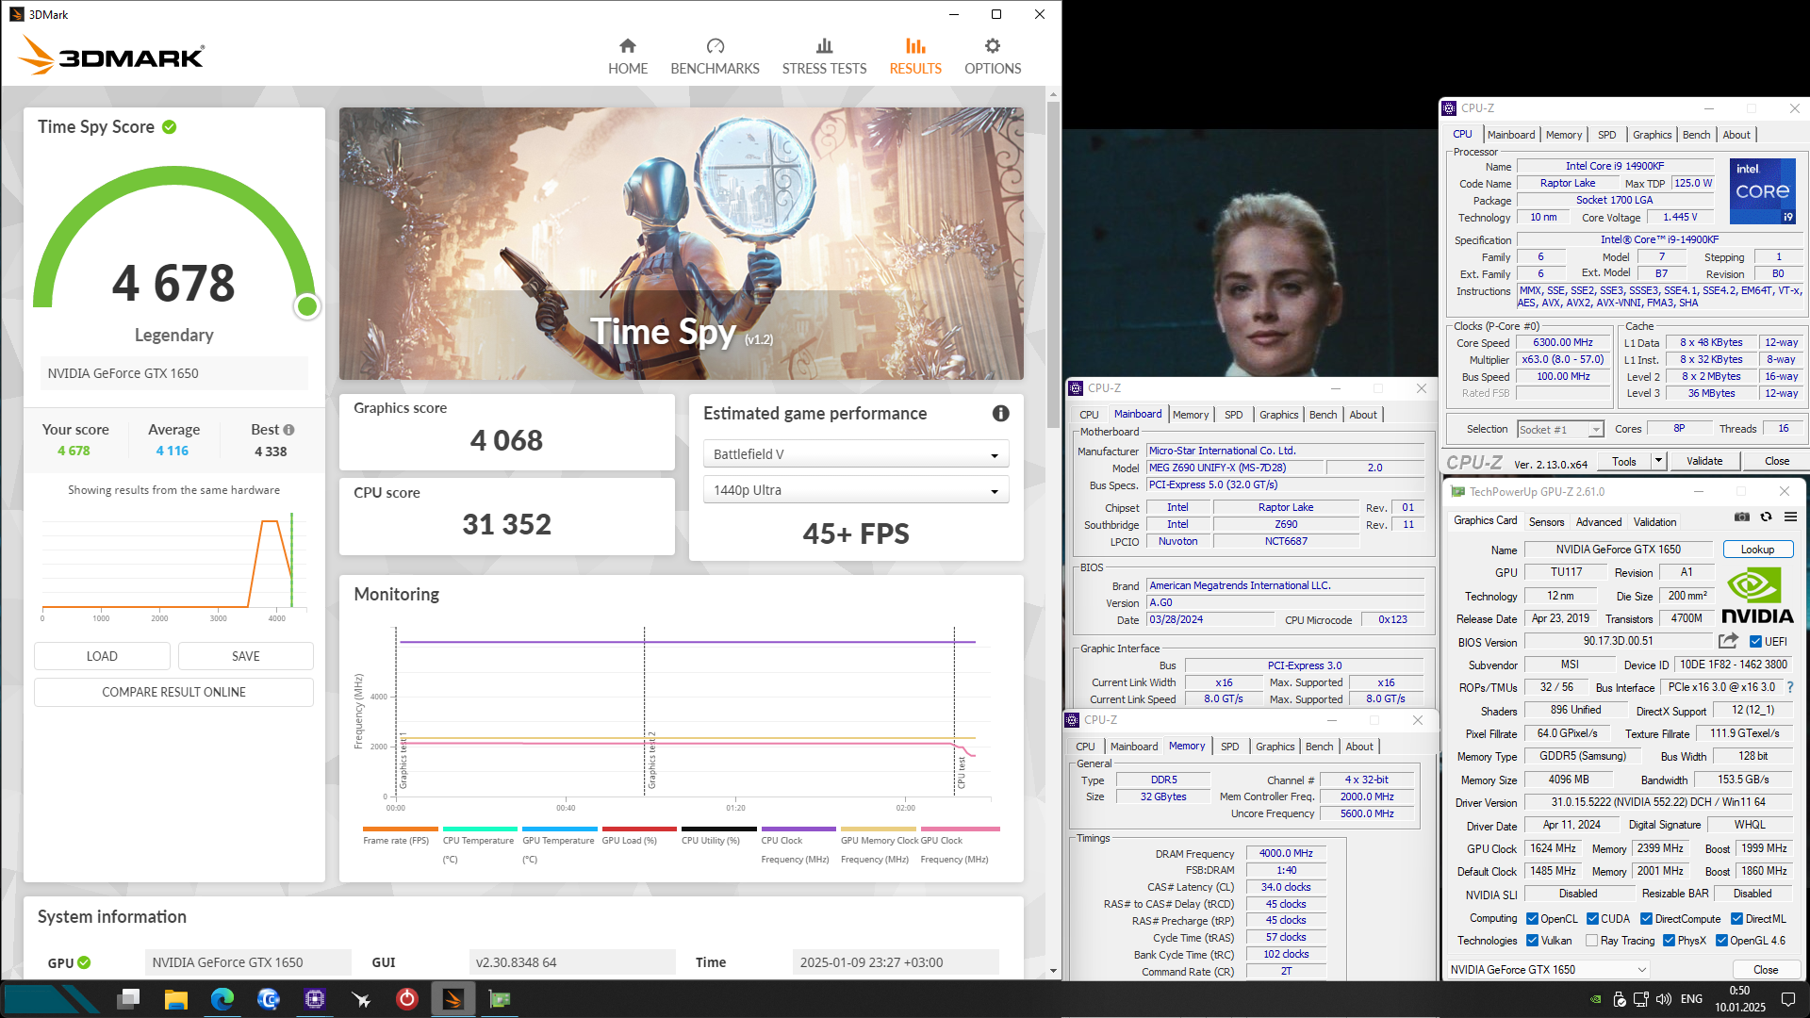Click the GPU-Z screenshot camera icon
Viewport: 1810px width, 1018px height.
(1741, 517)
